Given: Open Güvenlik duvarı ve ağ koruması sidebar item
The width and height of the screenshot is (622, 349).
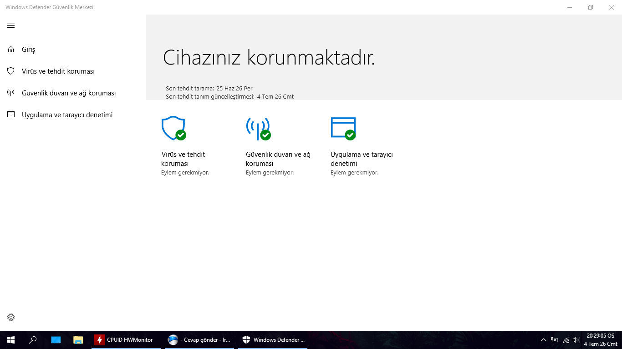Looking at the screenshot, I should tap(69, 93).
